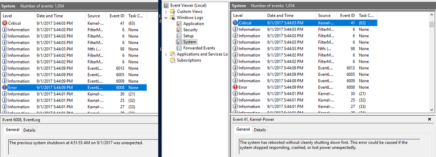Select event 6005 row in left window
Viewport: 436px width, 157px height.
74,74
